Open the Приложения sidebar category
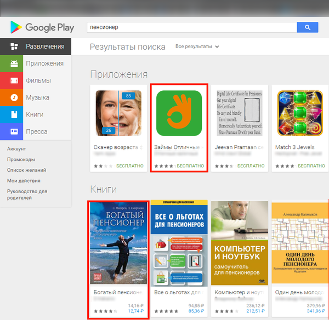Viewport: 329px width, 320px height. click(36, 63)
